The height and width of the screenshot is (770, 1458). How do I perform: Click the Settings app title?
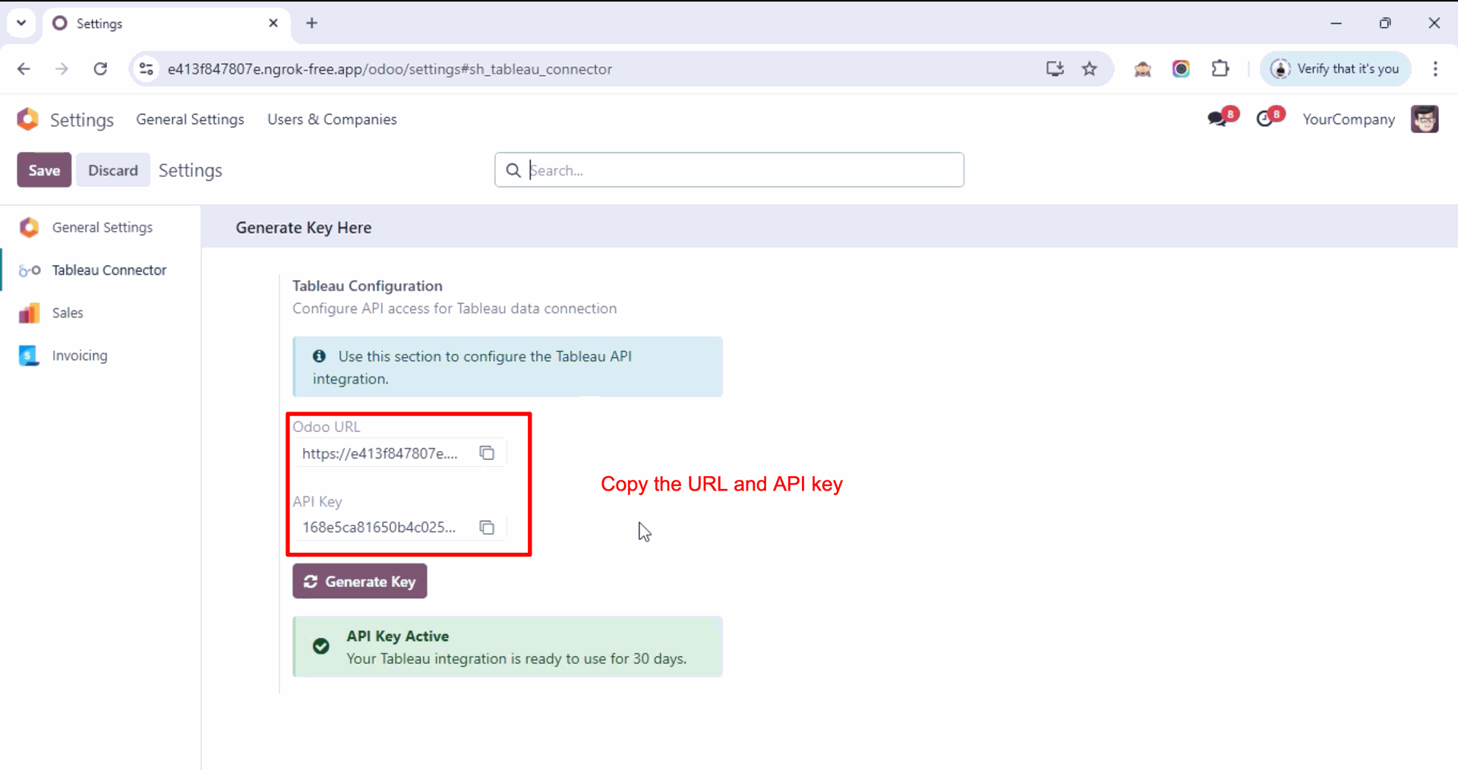[82, 120]
